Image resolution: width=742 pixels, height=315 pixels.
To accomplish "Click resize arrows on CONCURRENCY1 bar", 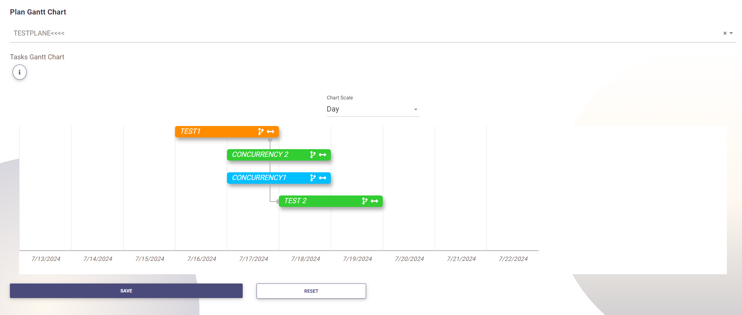I will click(x=322, y=178).
